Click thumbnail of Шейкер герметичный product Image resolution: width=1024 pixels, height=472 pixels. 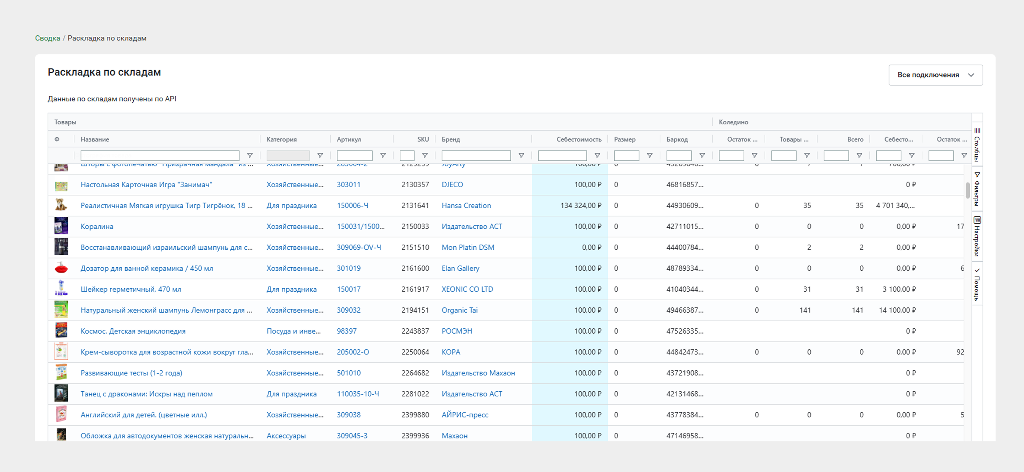point(61,289)
